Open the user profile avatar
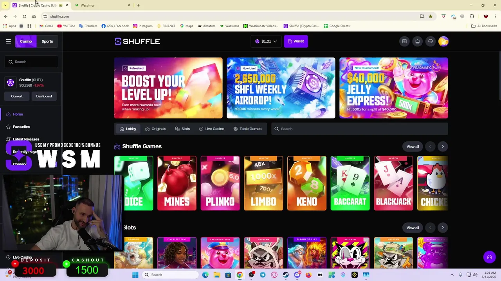The image size is (501, 281). (443, 41)
